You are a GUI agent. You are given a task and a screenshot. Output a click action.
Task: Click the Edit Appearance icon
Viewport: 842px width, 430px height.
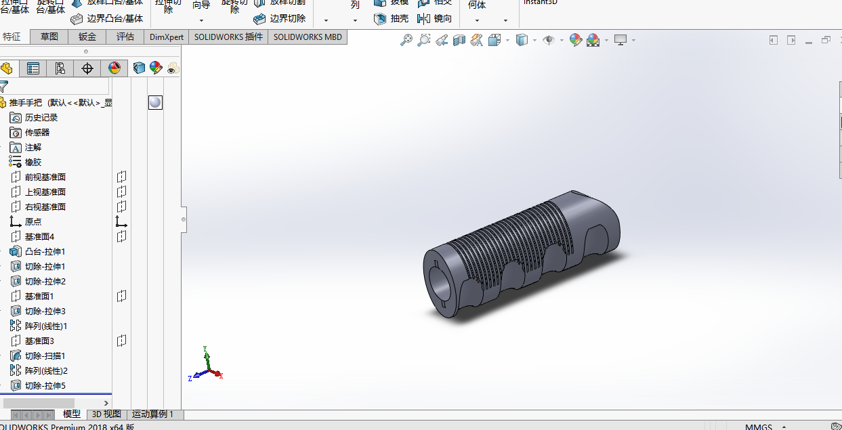(575, 41)
